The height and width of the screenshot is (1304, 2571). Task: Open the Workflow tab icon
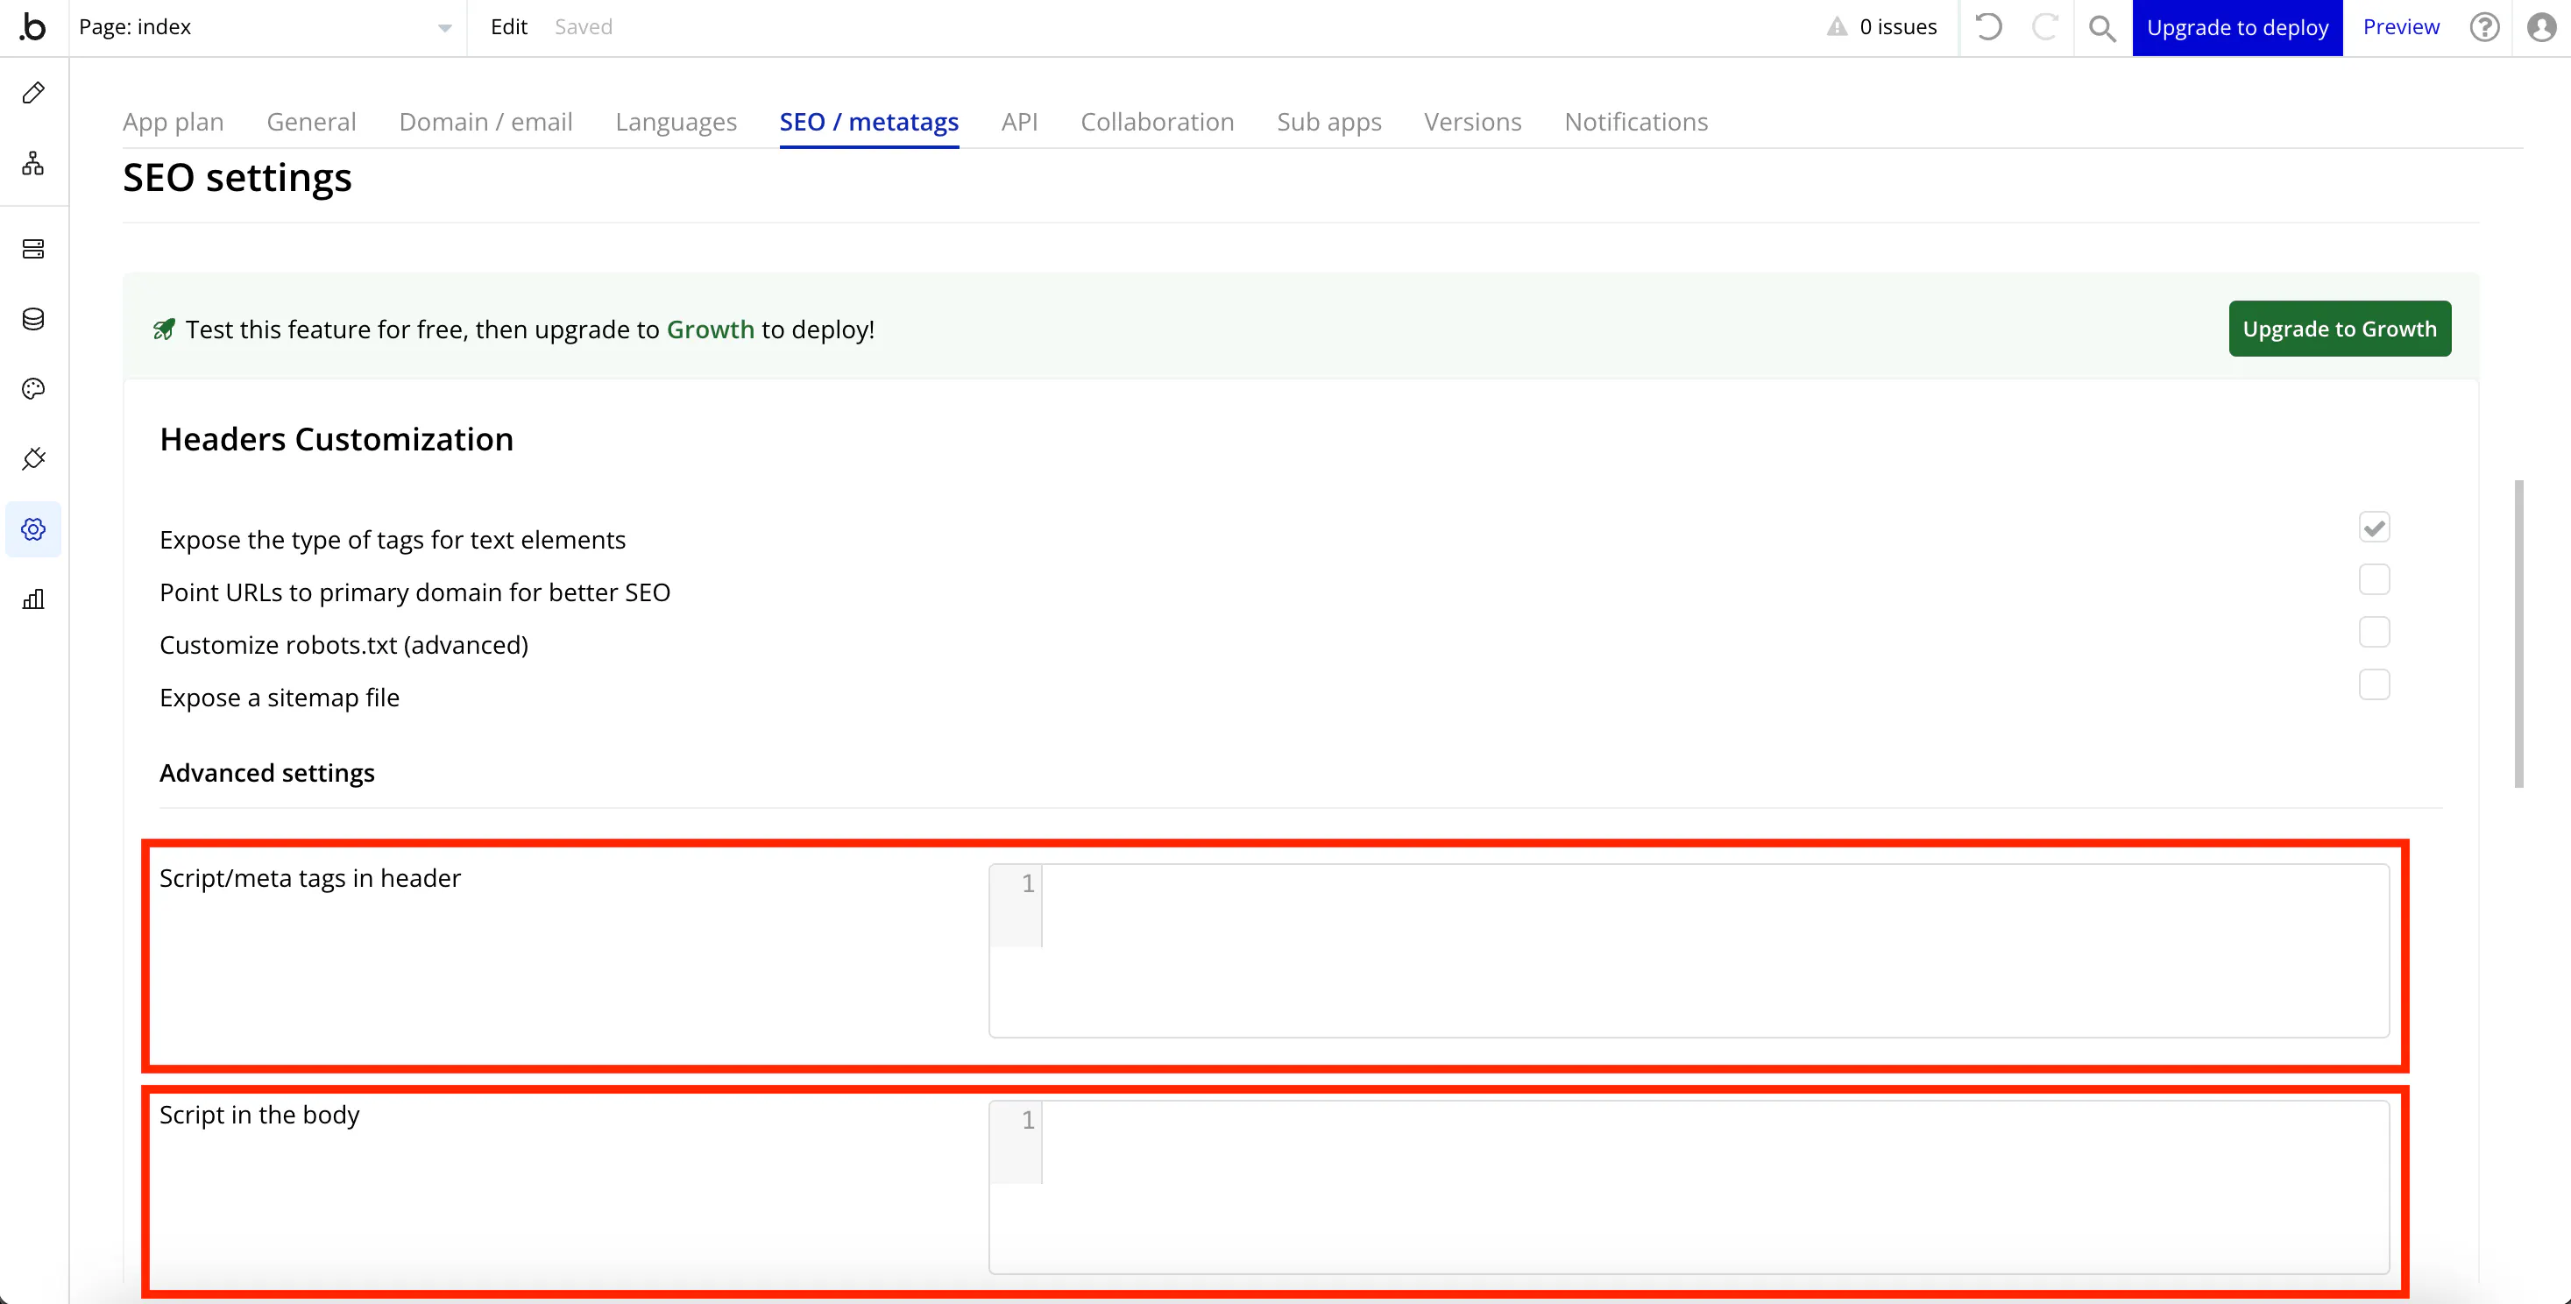tap(33, 163)
